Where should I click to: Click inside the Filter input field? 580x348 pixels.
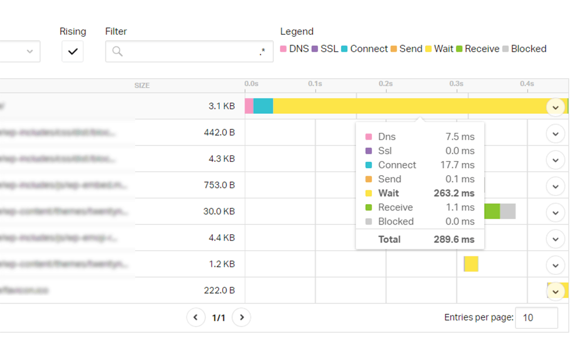pyautogui.click(x=189, y=52)
